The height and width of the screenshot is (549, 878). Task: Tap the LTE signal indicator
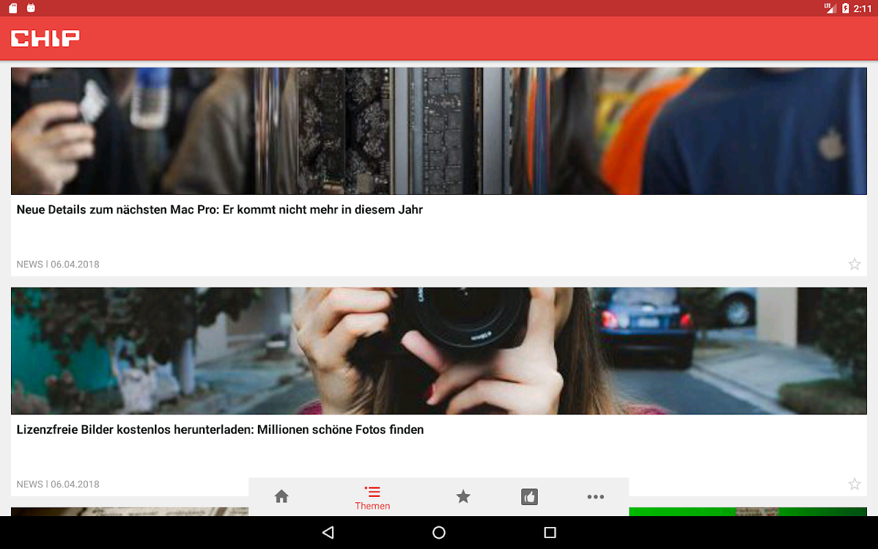[x=830, y=8]
